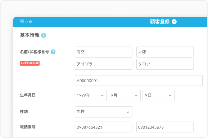Open the birth year dropdown showing 1999年
Image resolution: width=208 pixels, height=138 pixels.
[91, 96]
